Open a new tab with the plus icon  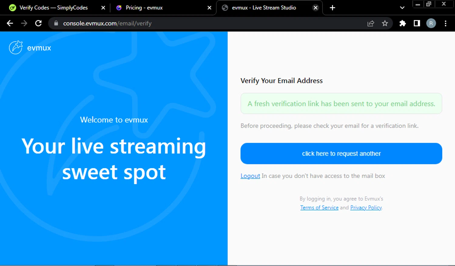[332, 8]
